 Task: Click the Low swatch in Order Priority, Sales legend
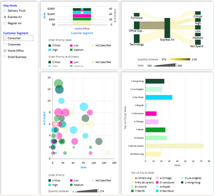pos(71,45)
